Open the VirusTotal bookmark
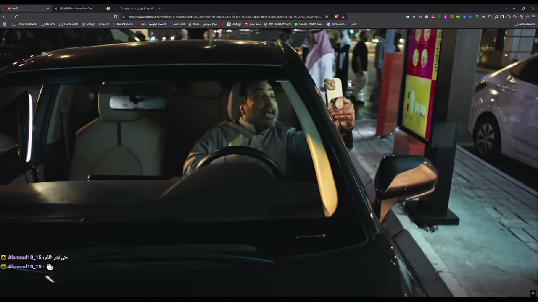The height and width of the screenshot is (302, 538). click(177, 24)
